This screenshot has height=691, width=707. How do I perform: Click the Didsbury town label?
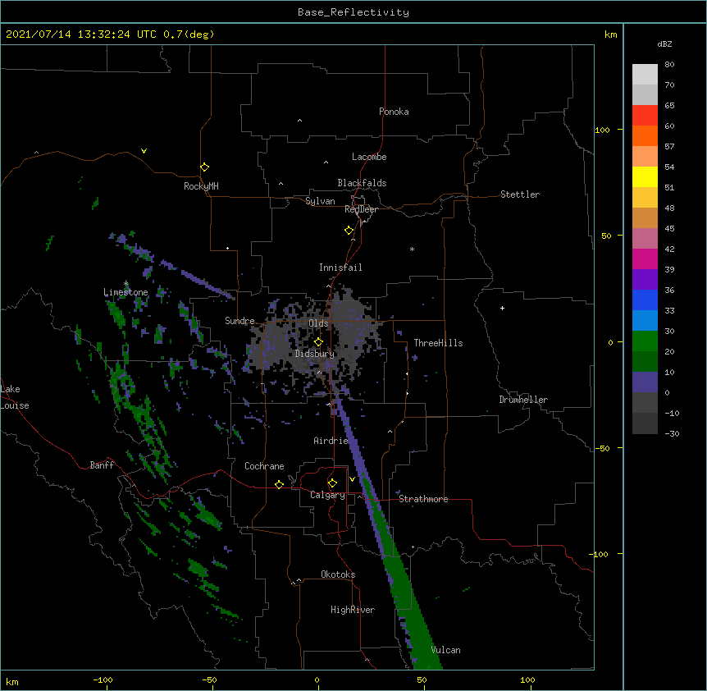pos(315,354)
